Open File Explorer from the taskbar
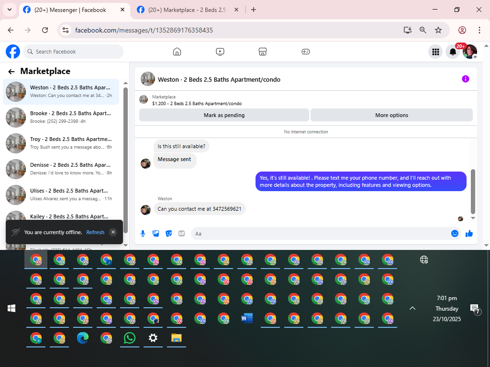Image resolution: width=490 pixels, height=367 pixels. pos(177,338)
